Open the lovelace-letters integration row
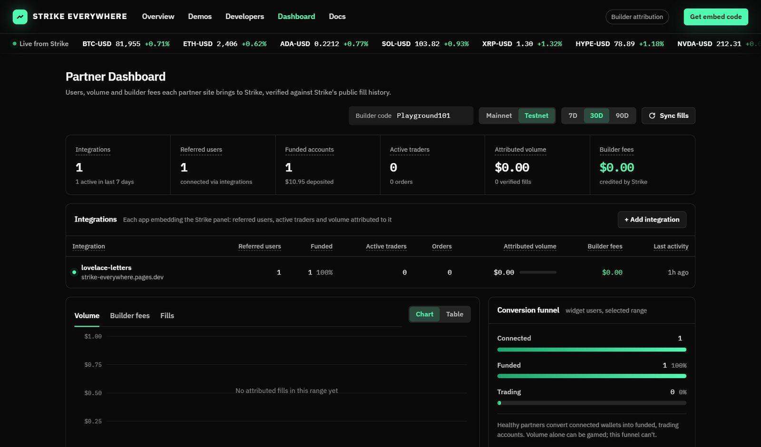The image size is (761, 447). pyautogui.click(x=380, y=272)
